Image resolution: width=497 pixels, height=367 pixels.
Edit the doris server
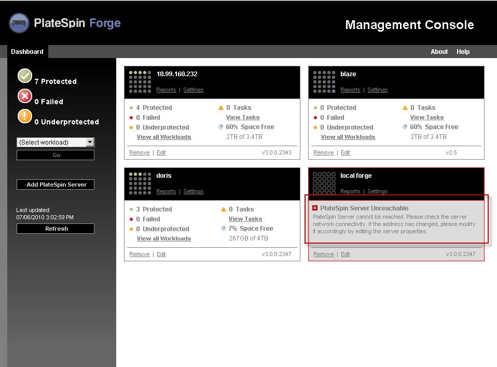161,255
